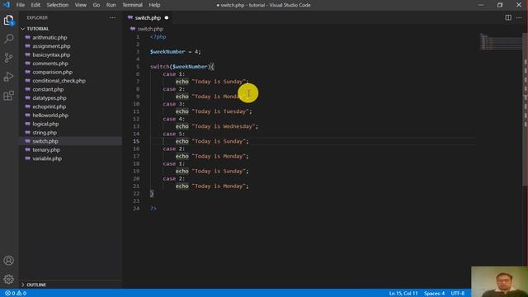
Task: Show errors and warnings in status bar
Action: pos(16,294)
